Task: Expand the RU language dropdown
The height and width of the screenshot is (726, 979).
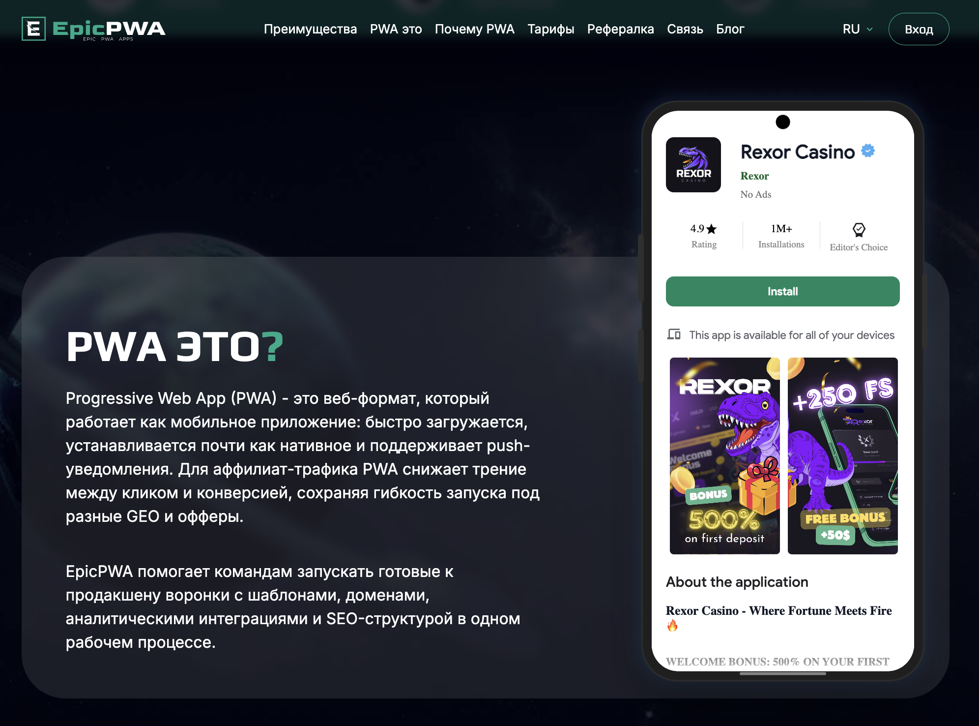Action: pyautogui.click(x=858, y=29)
